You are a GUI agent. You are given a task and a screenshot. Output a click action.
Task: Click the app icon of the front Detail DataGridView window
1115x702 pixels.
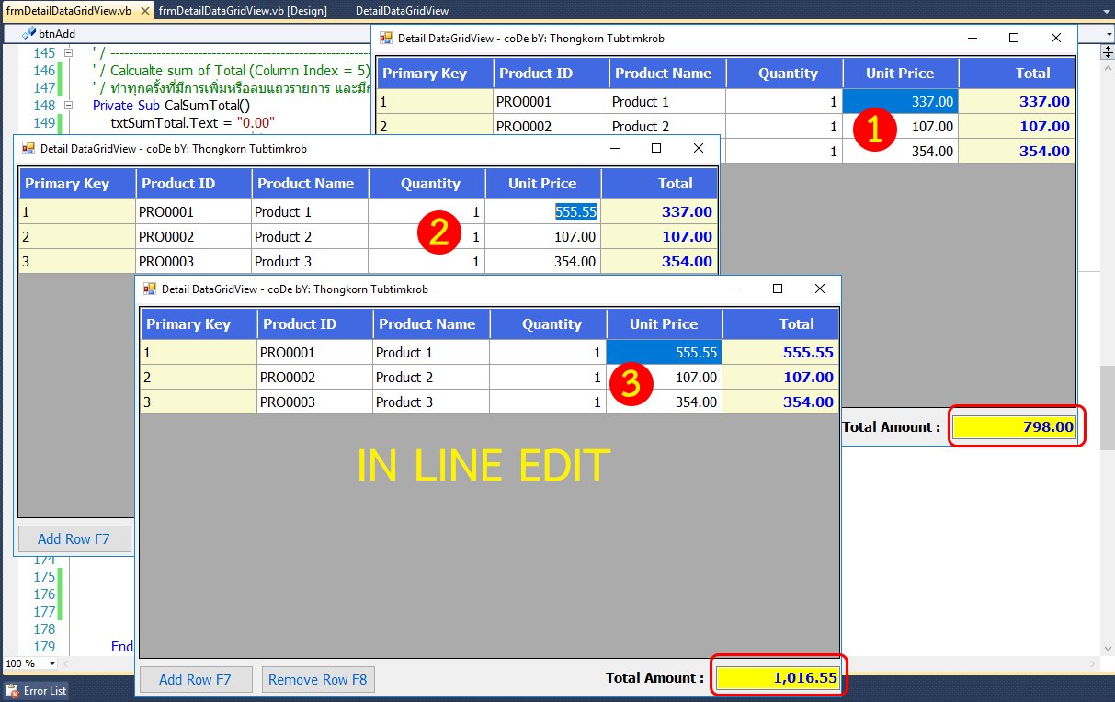pyautogui.click(x=149, y=289)
